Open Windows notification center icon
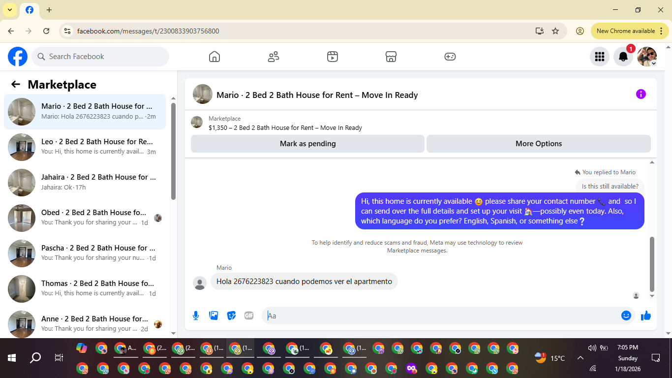Viewport: 672px width, 378px height. [x=655, y=358]
